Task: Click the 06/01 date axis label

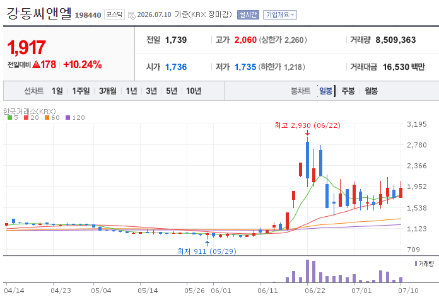Action: click(221, 291)
